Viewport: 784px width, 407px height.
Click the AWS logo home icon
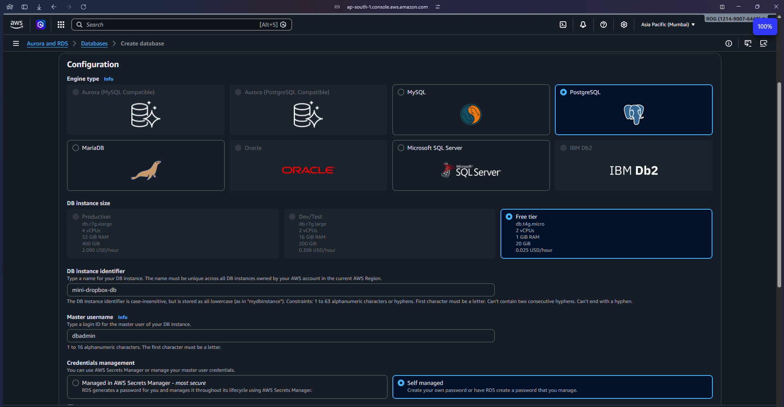tap(16, 25)
